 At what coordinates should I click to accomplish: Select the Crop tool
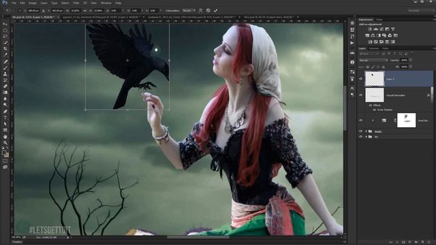[x=5, y=48]
